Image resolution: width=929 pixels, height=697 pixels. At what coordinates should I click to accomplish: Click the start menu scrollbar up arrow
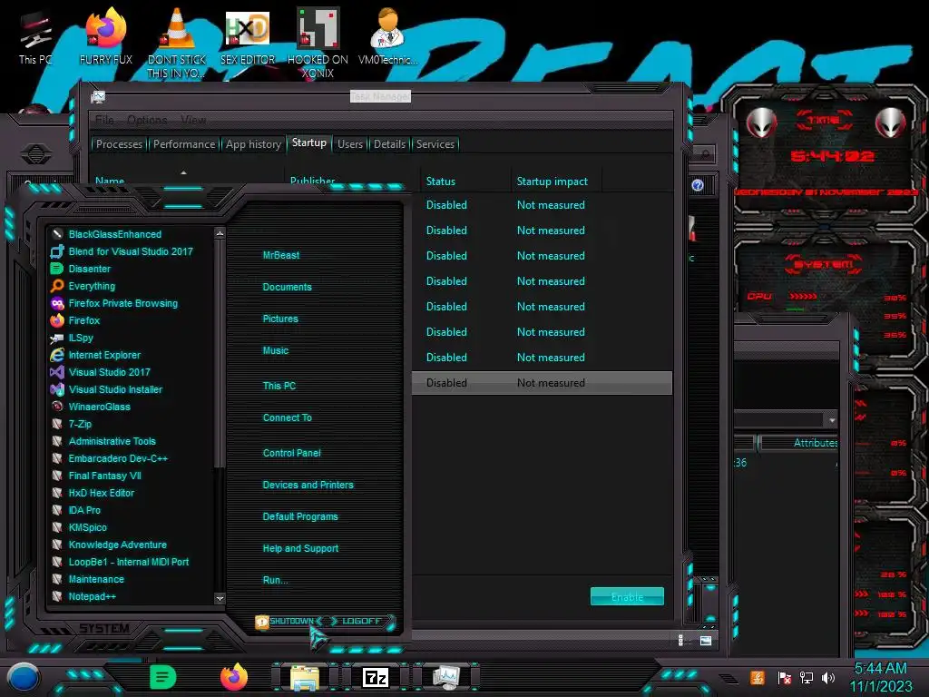tap(220, 233)
